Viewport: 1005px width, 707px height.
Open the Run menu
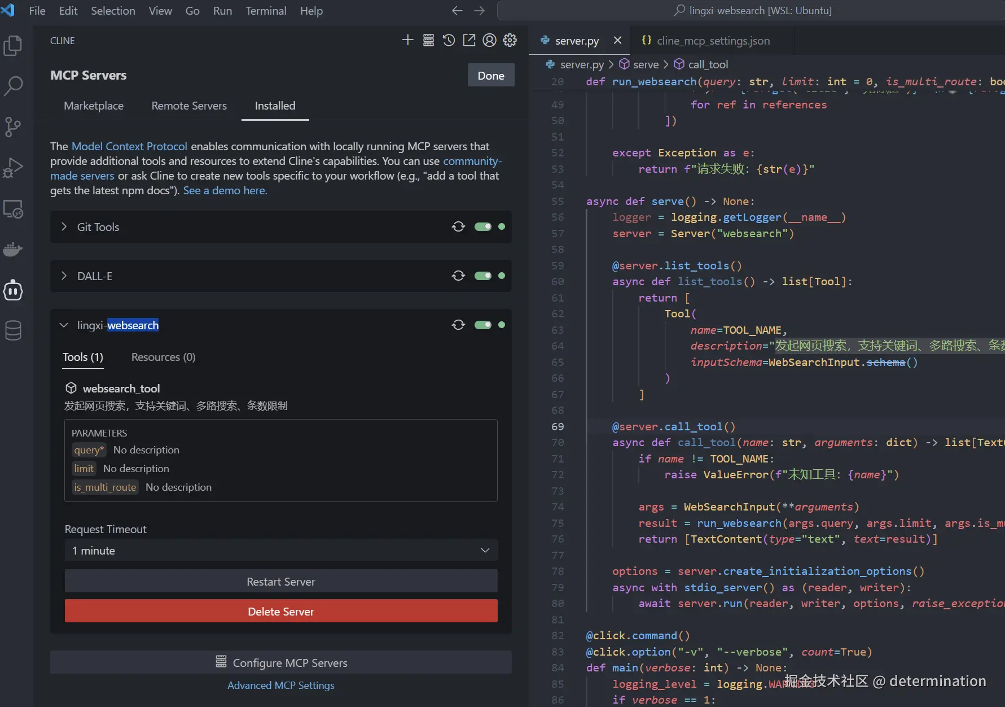tap(222, 11)
